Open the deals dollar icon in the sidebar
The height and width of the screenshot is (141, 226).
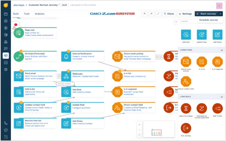pyautogui.click(x=6, y=28)
